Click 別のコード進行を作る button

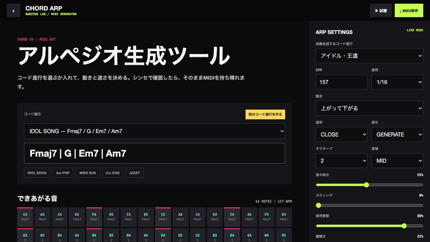click(x=265, y=114)
